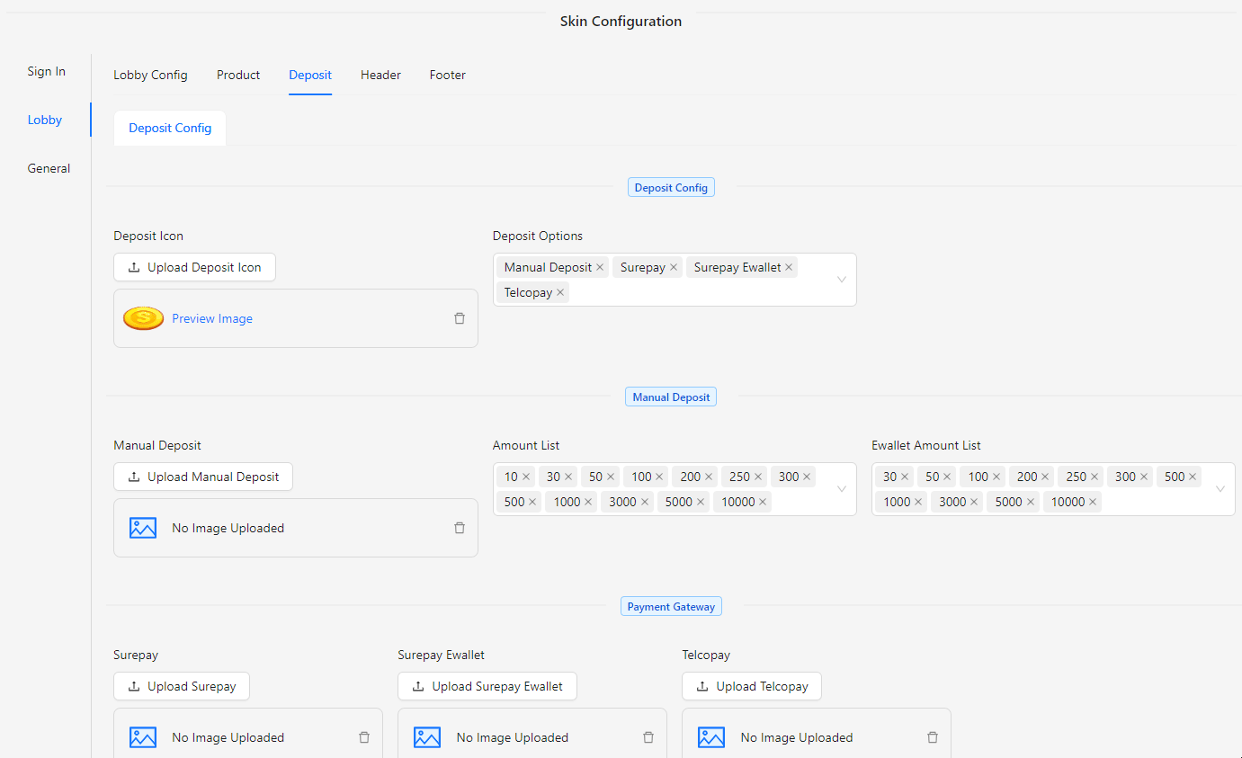Image resolution: width=1242 pixels, height=758 pixels.
Task: Remove the 10 tag from Amount List
Action: (x=526, y=477)
